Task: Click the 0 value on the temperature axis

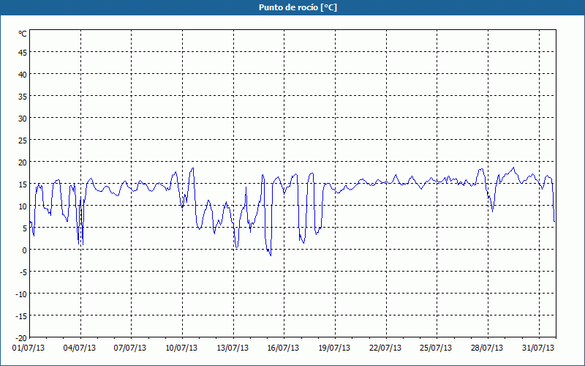Action: (x=25, y=250)
